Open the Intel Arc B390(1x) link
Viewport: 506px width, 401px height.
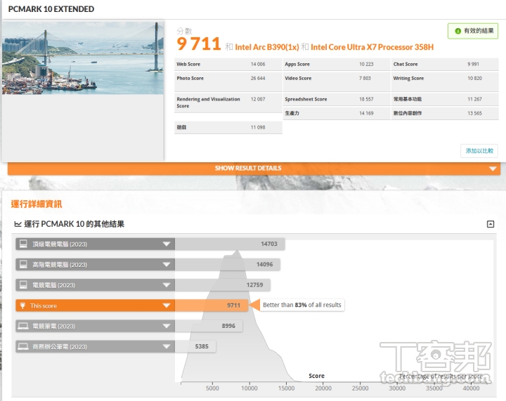[266, 47]
